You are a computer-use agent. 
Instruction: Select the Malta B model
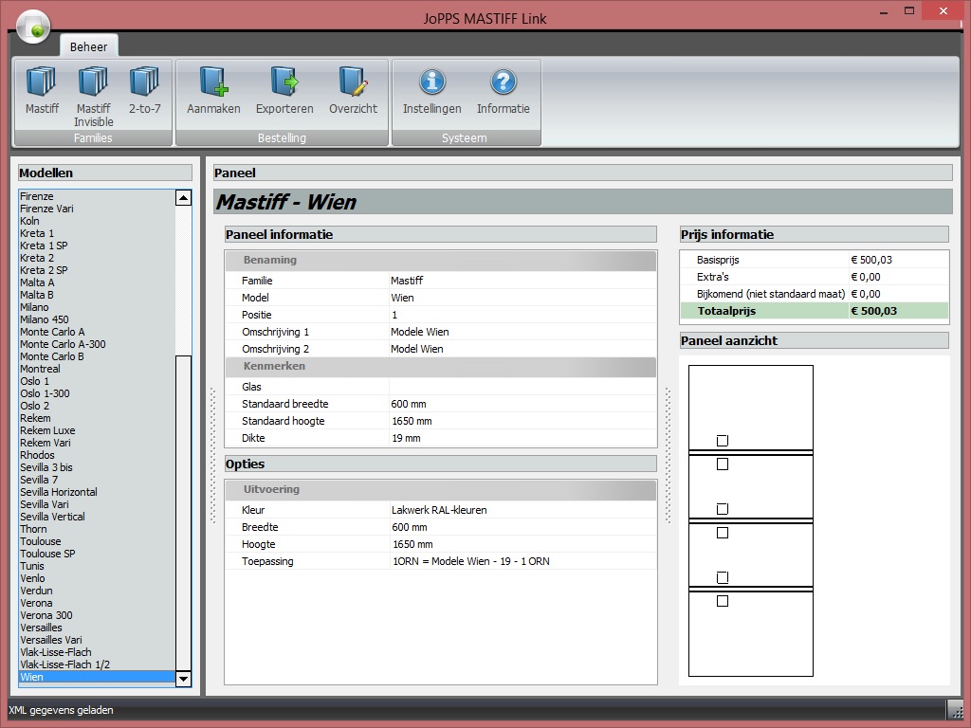[x=97, y=296]
